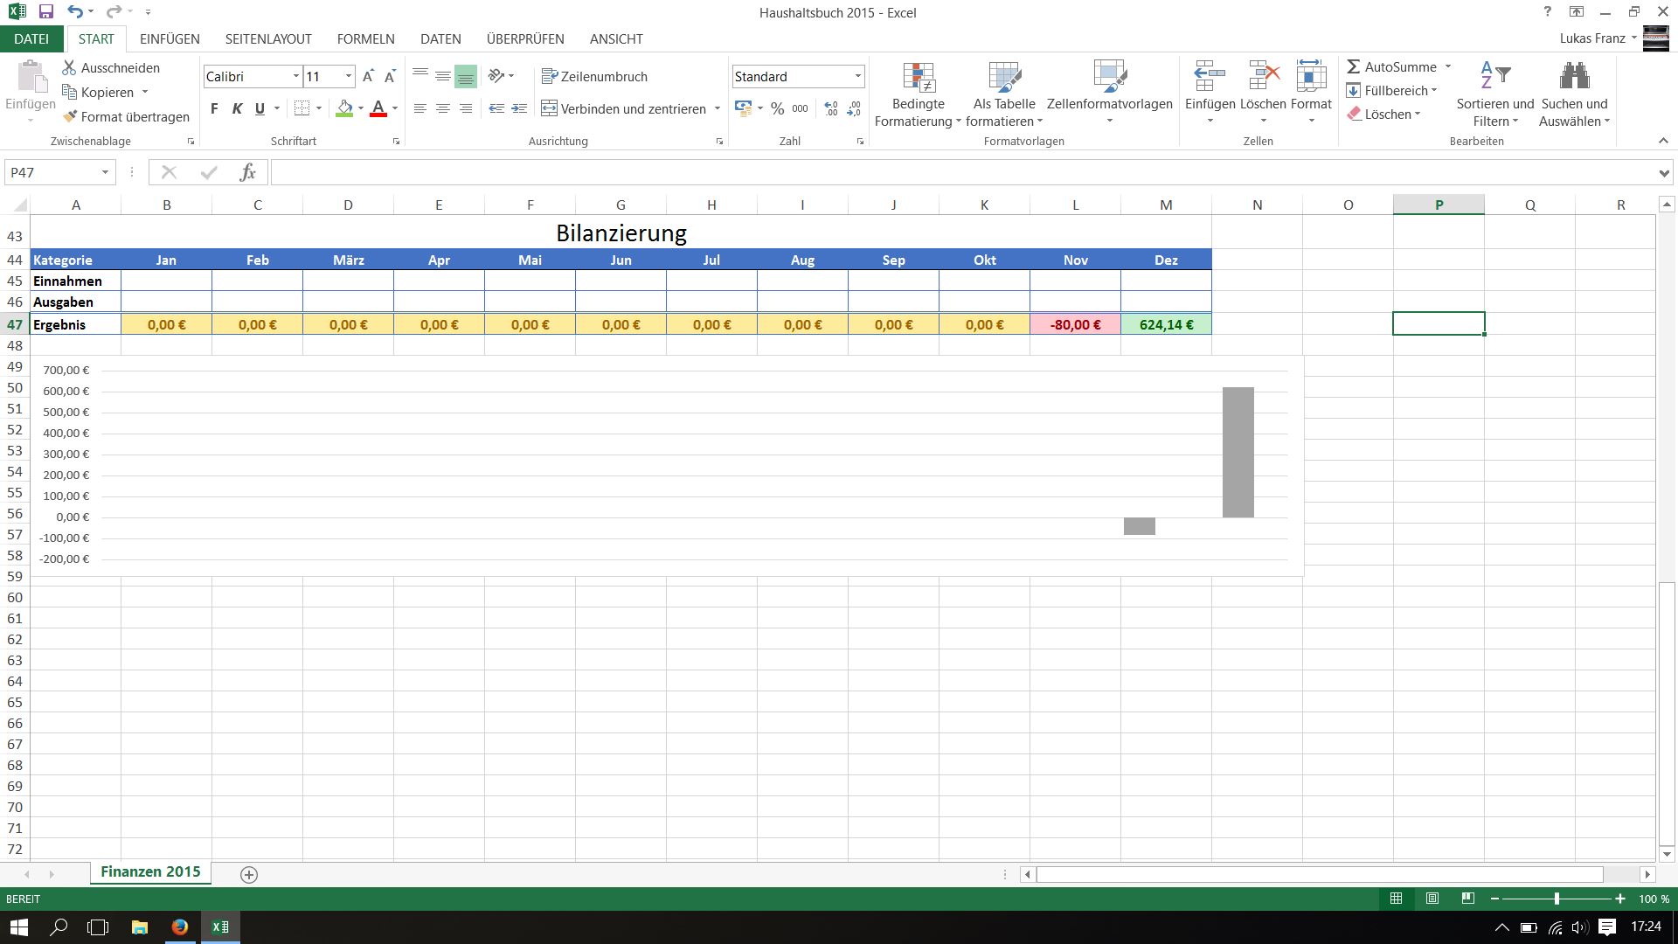Image resolution: width=1678 pixels, height=944 pixels.
Task: Open the Name Box dropdown arrow
Action: pyautogui.click(x=105, y=172)
